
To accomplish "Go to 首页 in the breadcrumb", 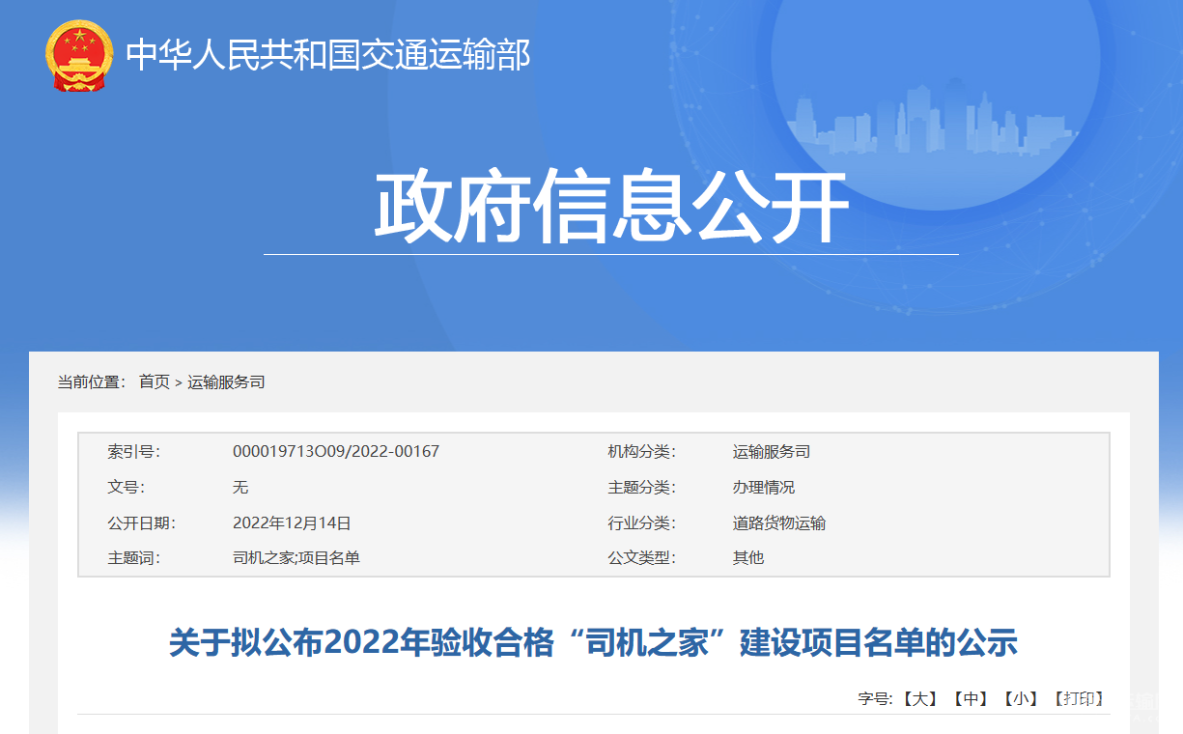I will coord(155,382).
